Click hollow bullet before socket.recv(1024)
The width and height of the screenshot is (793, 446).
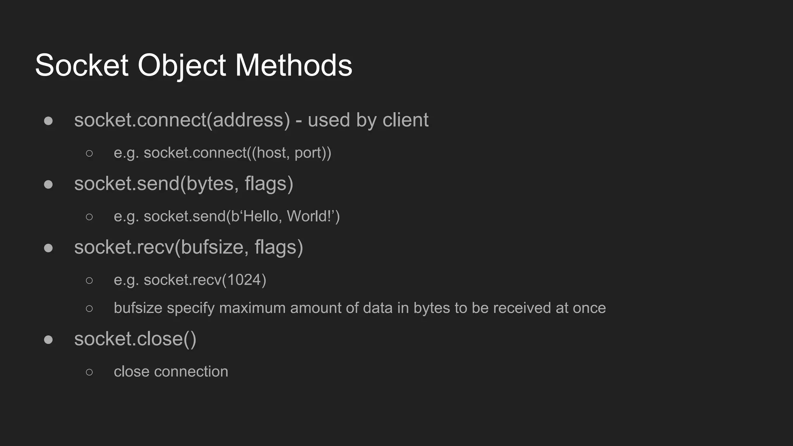point(89,280)
